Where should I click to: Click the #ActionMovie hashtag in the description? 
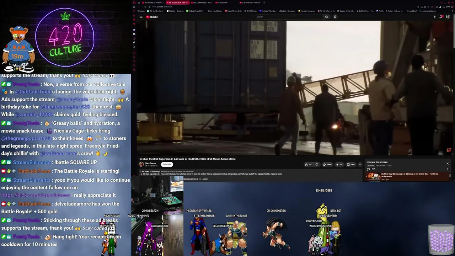pos(187,171)
